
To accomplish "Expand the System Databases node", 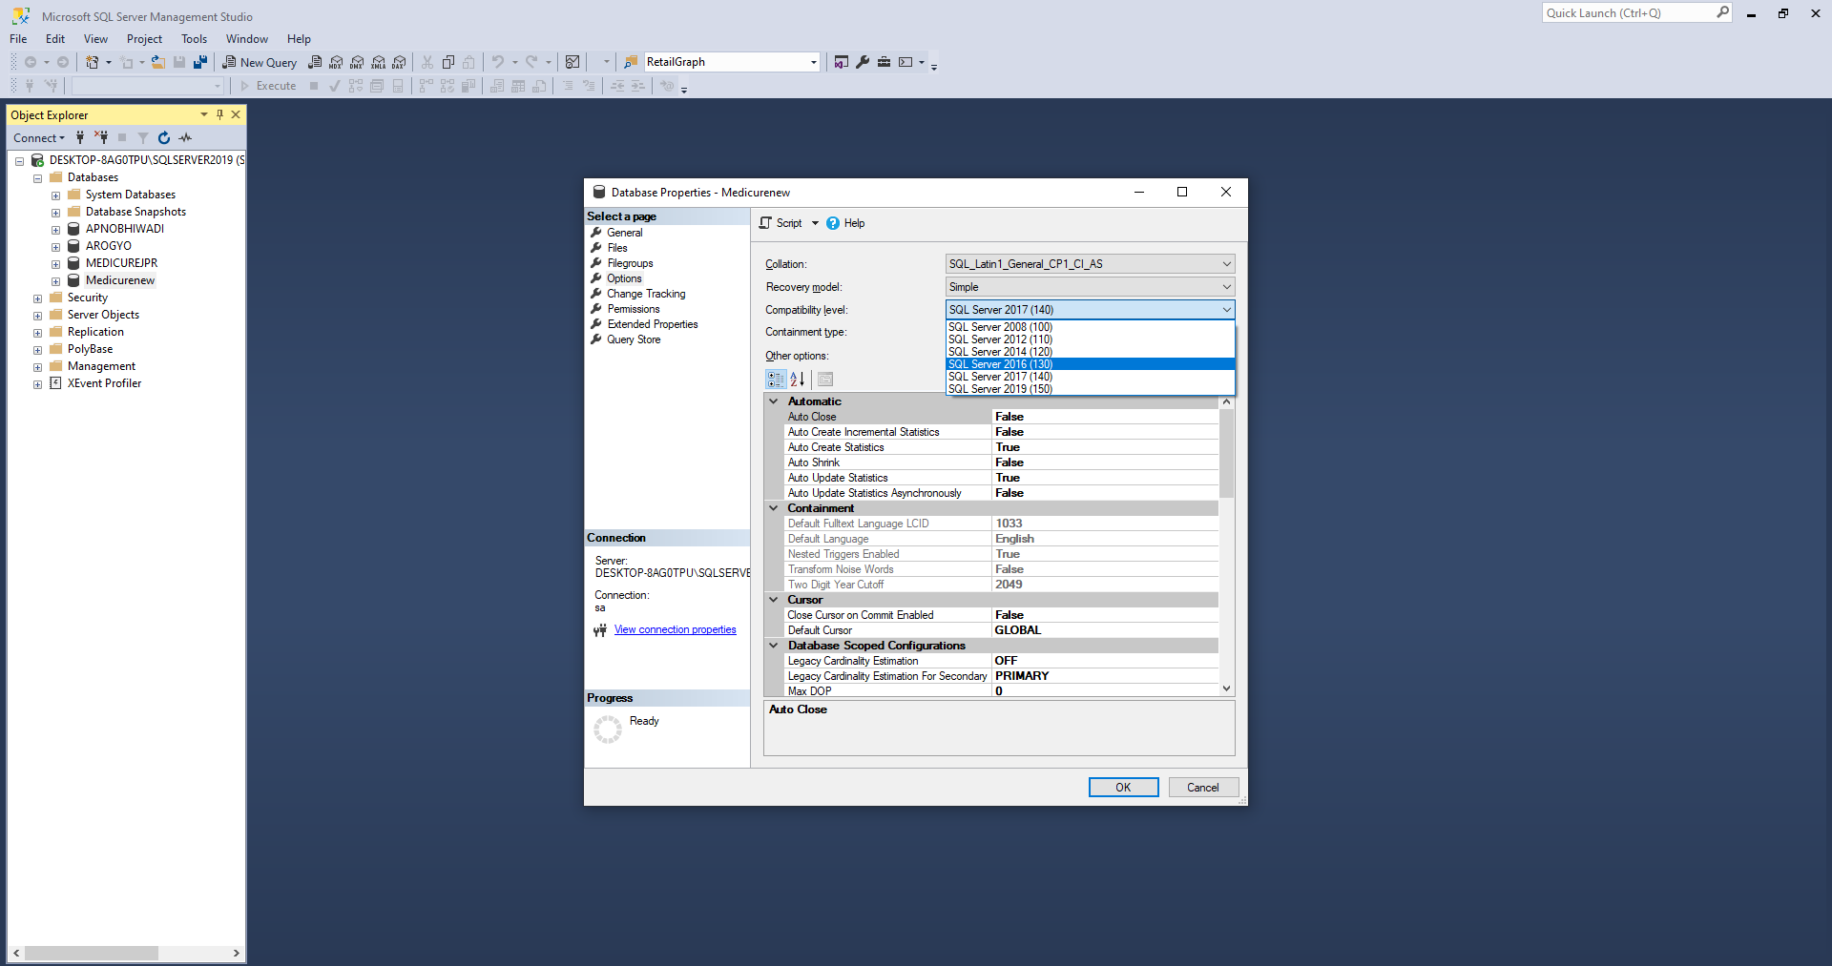I will click(56, 195).
